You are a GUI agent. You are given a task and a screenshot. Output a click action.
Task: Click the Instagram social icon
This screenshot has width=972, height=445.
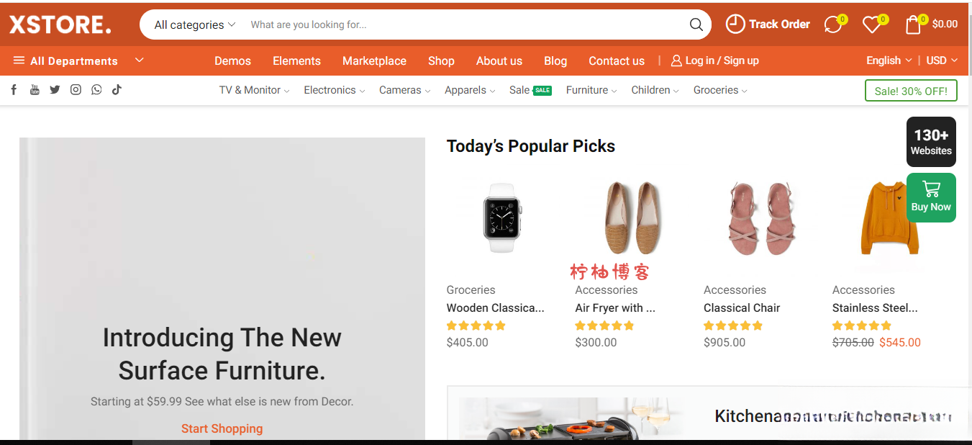[76, 89]
